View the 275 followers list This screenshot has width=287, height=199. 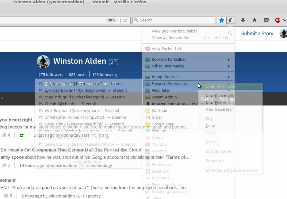coord(51,75)
